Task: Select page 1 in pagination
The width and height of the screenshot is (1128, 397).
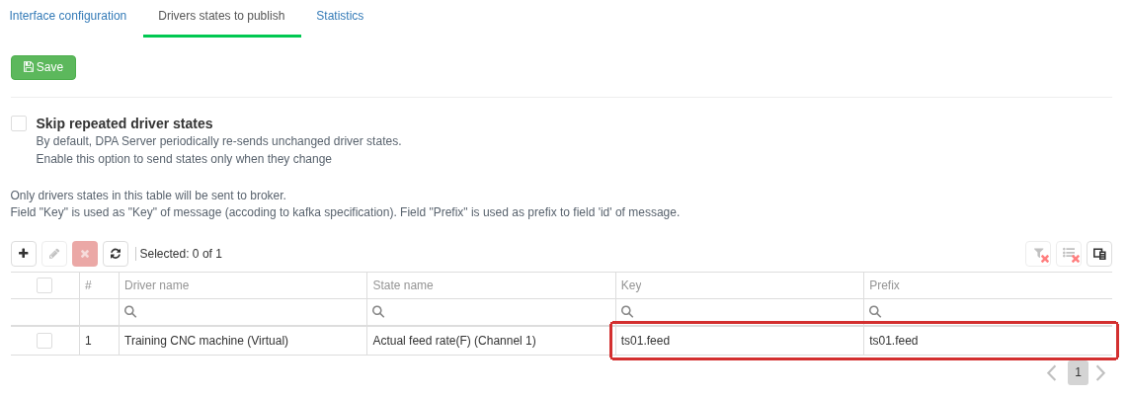Action: click(x=1078, y=372)
